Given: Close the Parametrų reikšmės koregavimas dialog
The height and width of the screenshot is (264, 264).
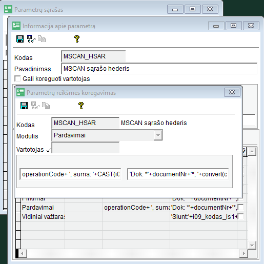Looking at the screenshot, I should [232, 92].
